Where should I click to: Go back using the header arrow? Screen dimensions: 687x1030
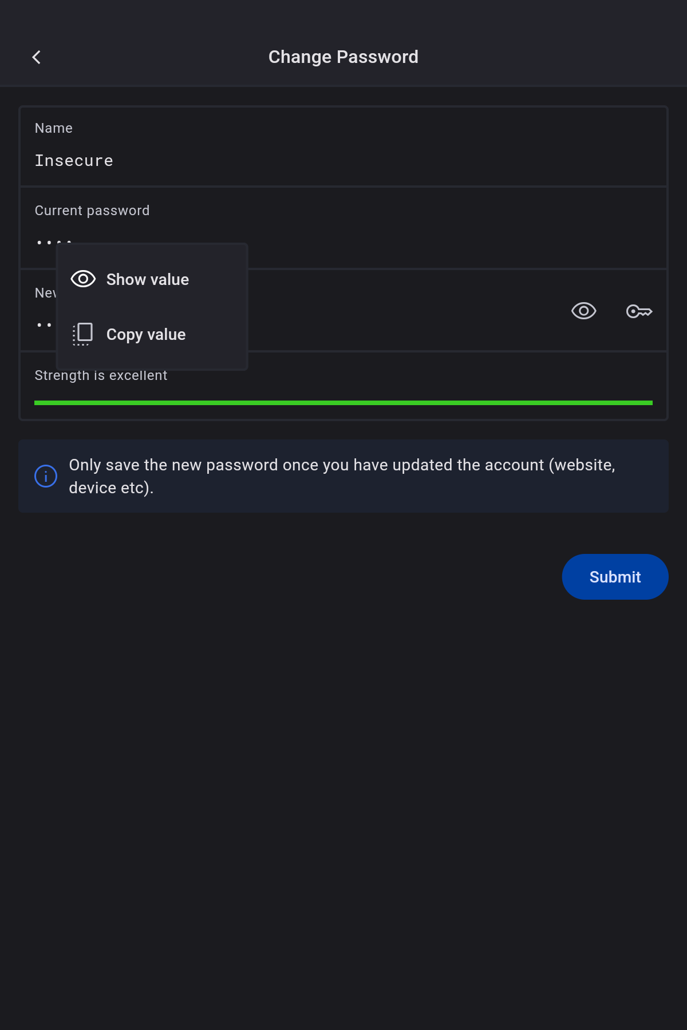37,57
